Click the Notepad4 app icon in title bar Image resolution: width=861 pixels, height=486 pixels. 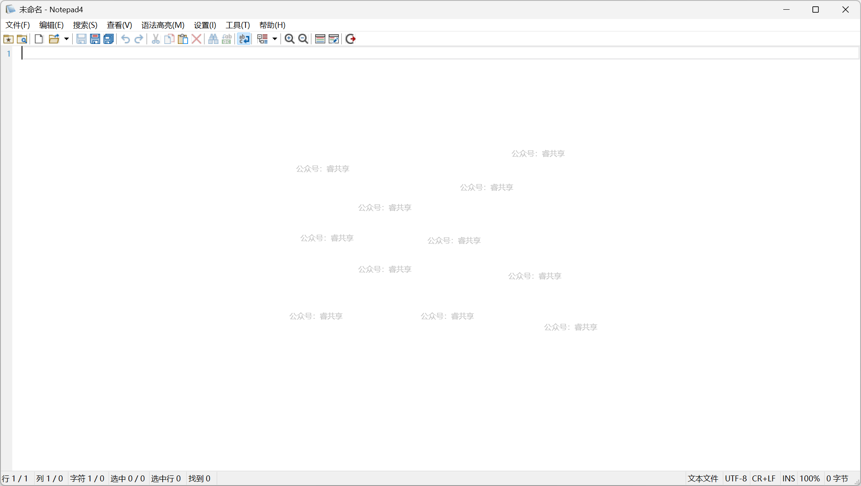click(x=11, y=9)
